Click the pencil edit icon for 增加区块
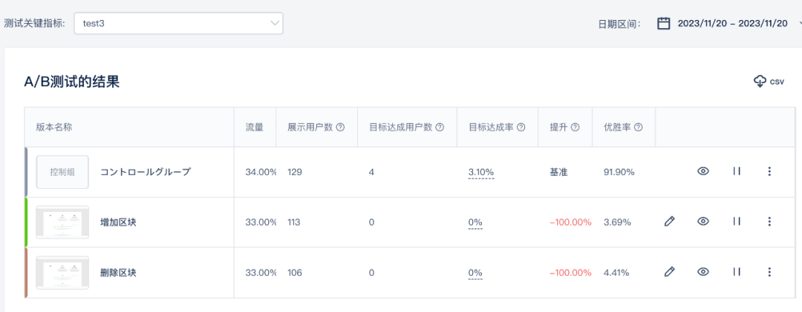Screen dimensions: 802x312 pos(669,222)
